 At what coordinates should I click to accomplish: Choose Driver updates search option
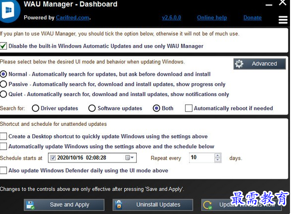point(35,108)
